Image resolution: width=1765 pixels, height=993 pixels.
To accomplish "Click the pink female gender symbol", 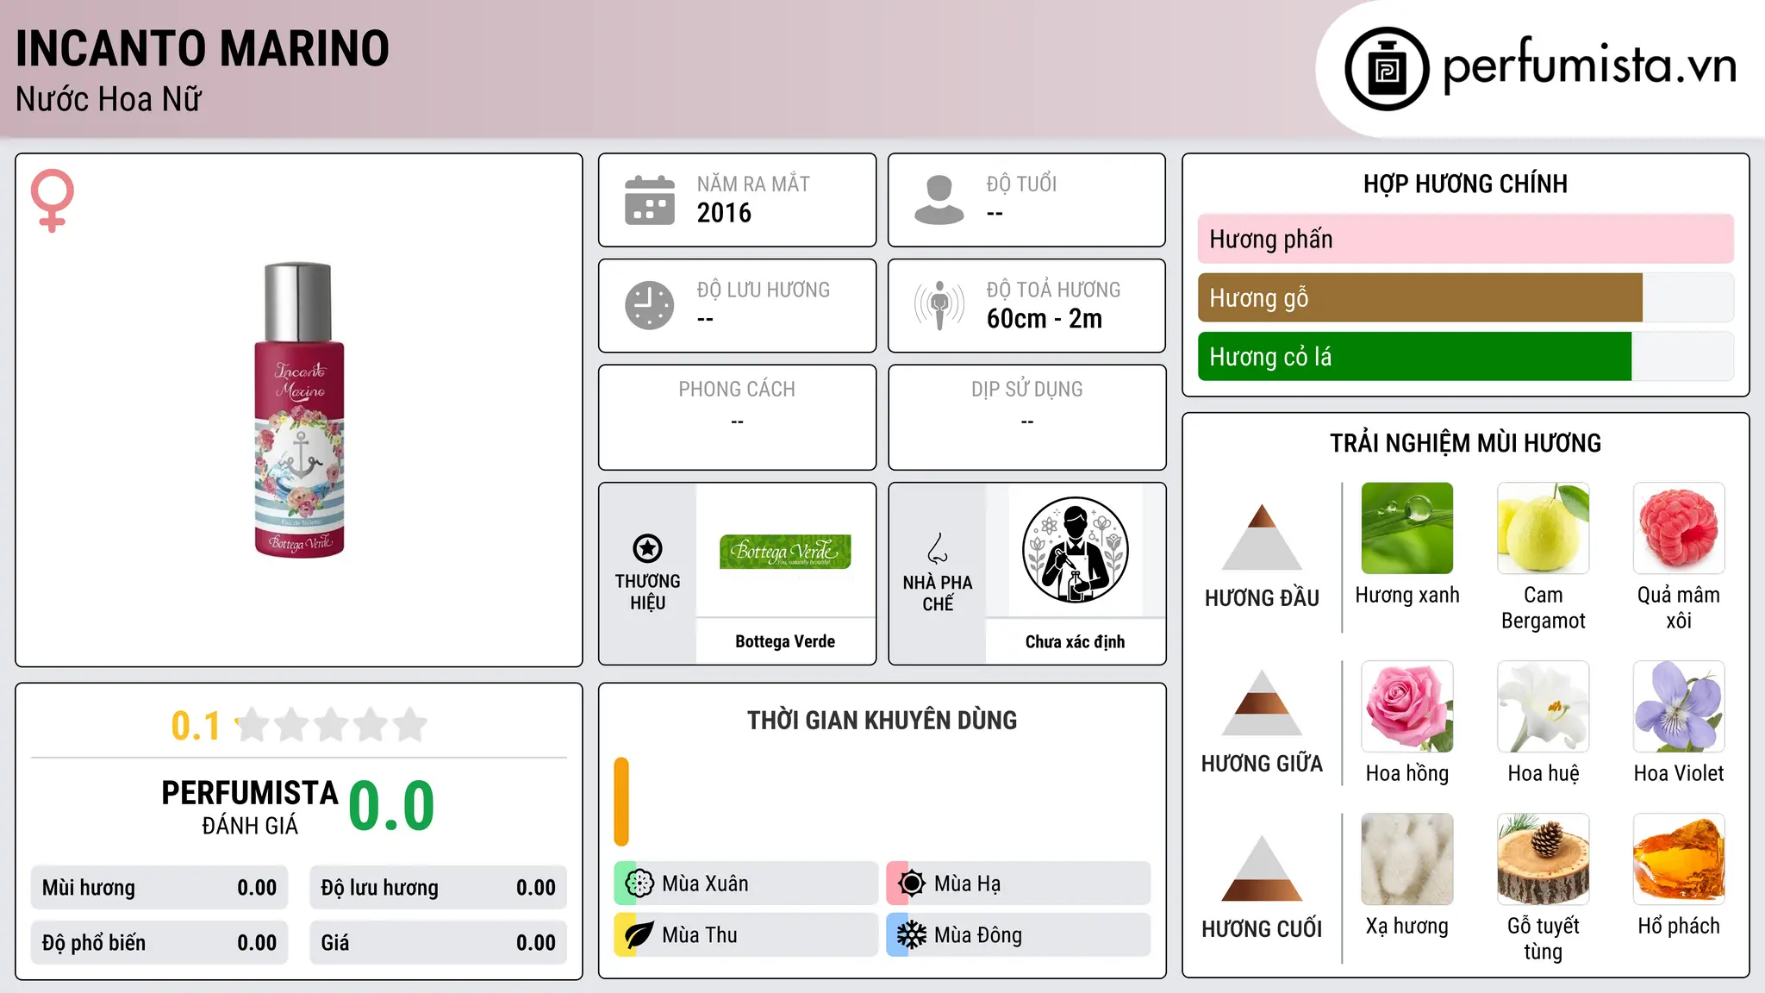I will pyautogui.click(x=52, y=200).
